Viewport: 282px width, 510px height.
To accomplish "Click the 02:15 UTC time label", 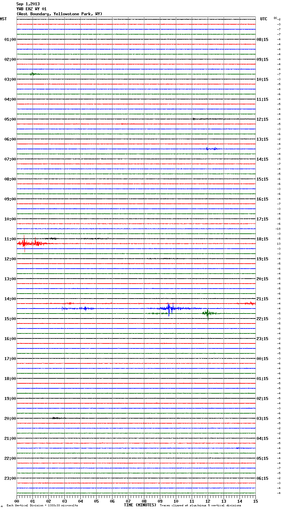I will (262, 399).
